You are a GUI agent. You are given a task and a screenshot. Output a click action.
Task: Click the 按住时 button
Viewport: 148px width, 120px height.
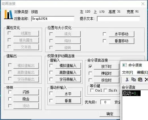point(107,80)
